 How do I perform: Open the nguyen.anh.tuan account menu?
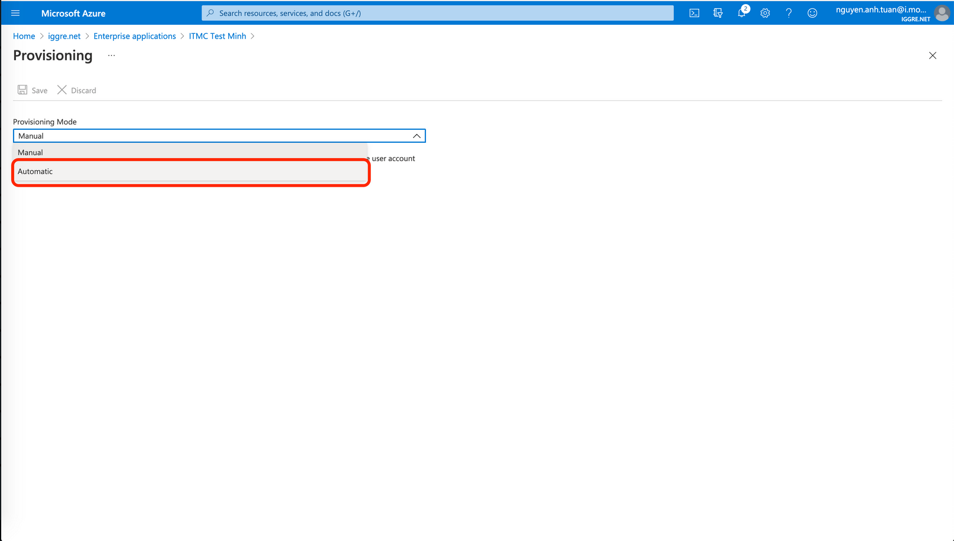[x=883, y=13]
